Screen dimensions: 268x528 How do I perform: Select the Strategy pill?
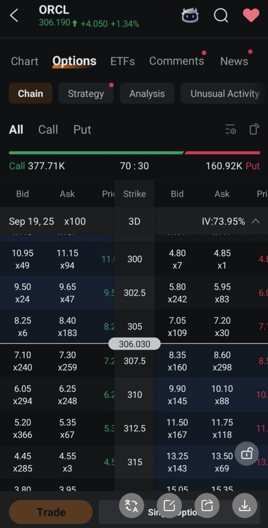coord(86,93)
